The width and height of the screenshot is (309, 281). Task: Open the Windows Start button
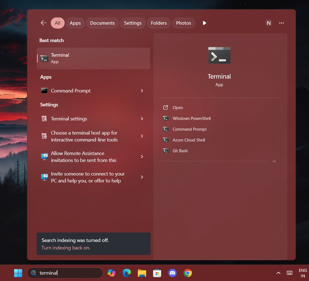[18, 273]
